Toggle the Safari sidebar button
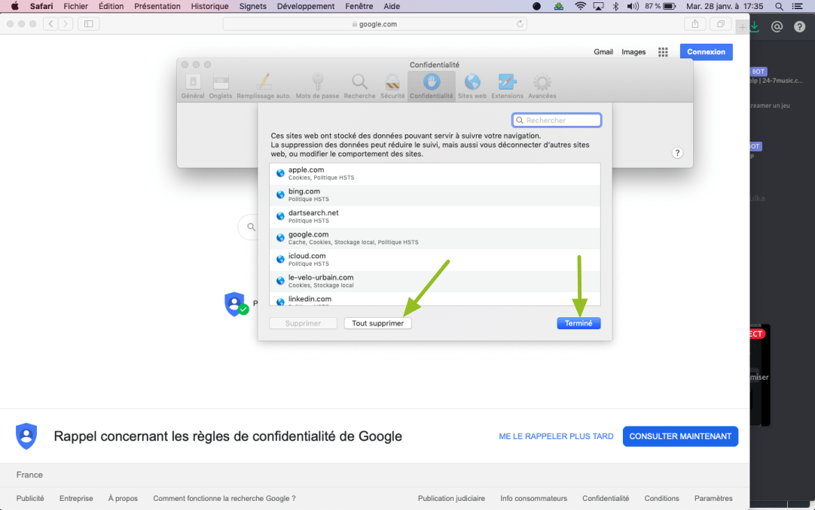The height and width of the screenshot is (510, 815). point(89,24)
